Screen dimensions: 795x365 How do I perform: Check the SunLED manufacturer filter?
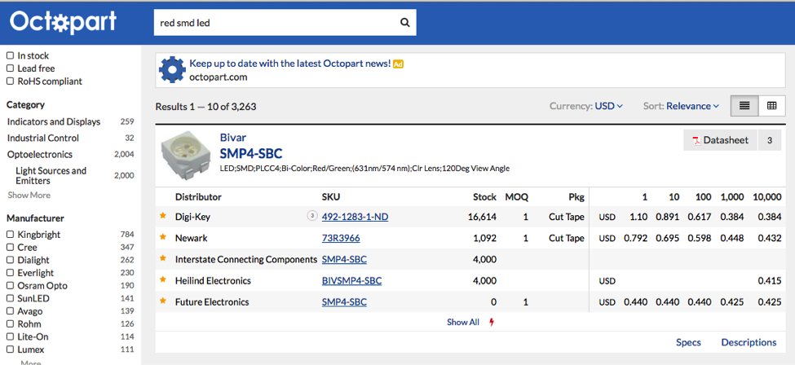[x=10, y=298]
